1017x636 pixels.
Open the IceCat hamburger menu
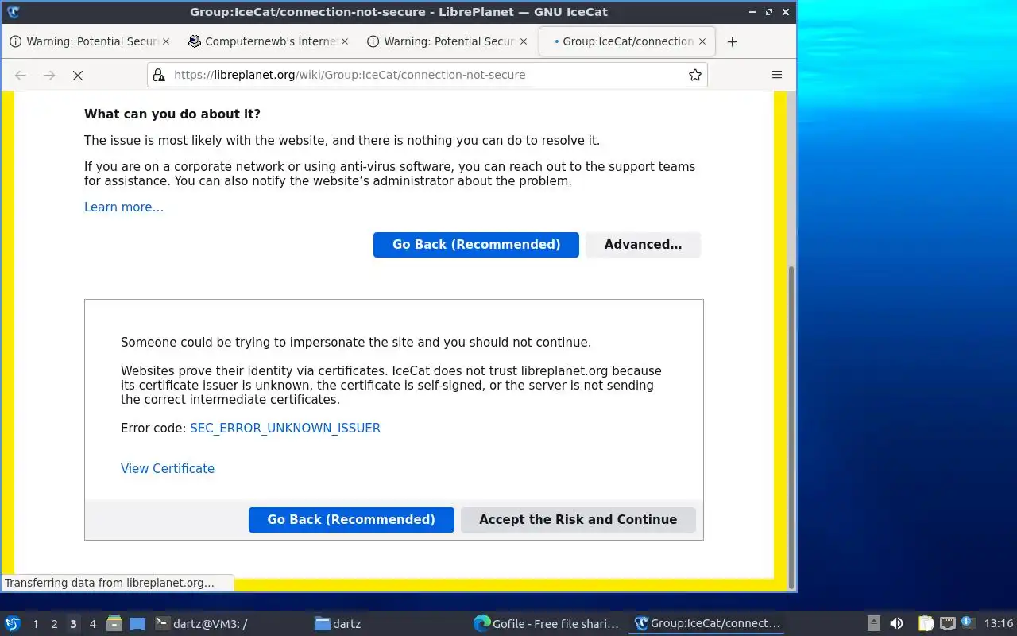click(777, 75)
